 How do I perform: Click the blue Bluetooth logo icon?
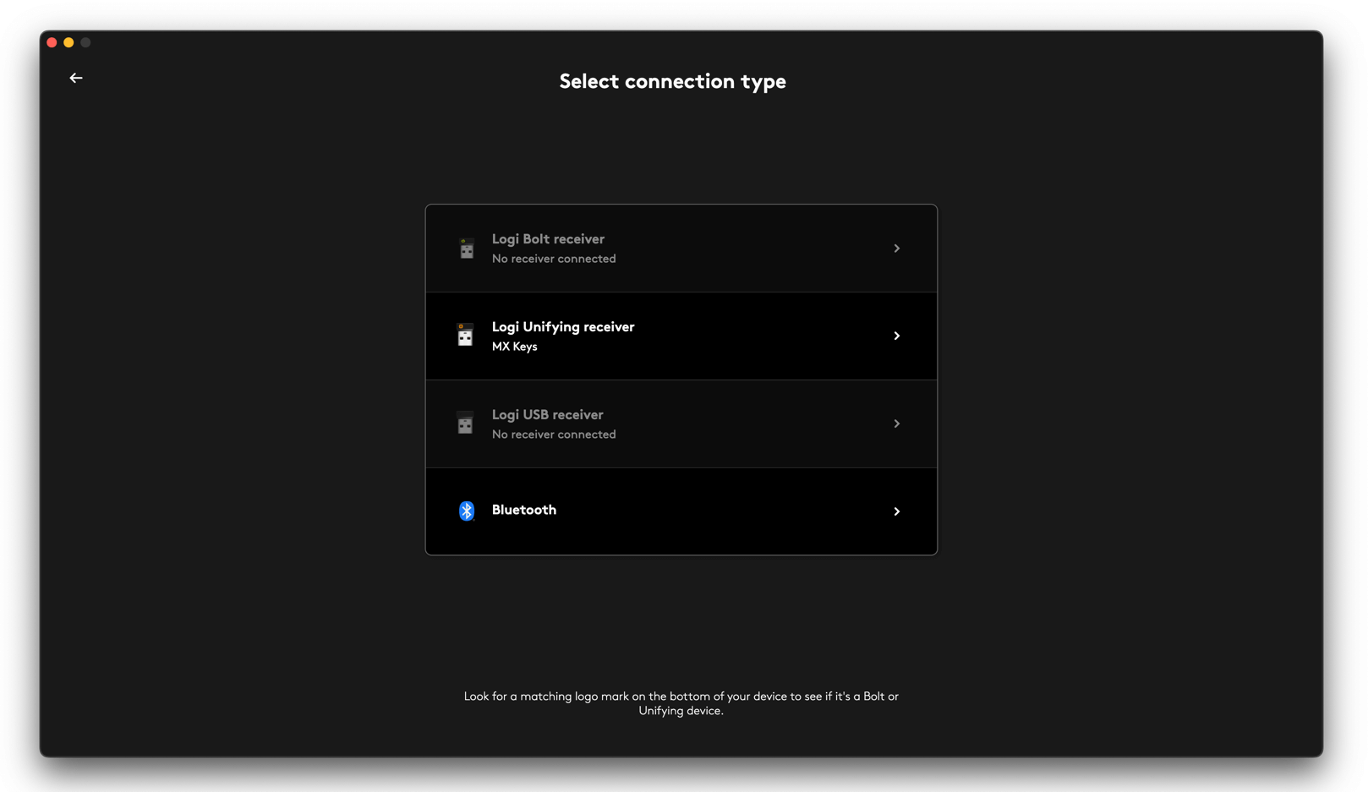pos(467,511)
